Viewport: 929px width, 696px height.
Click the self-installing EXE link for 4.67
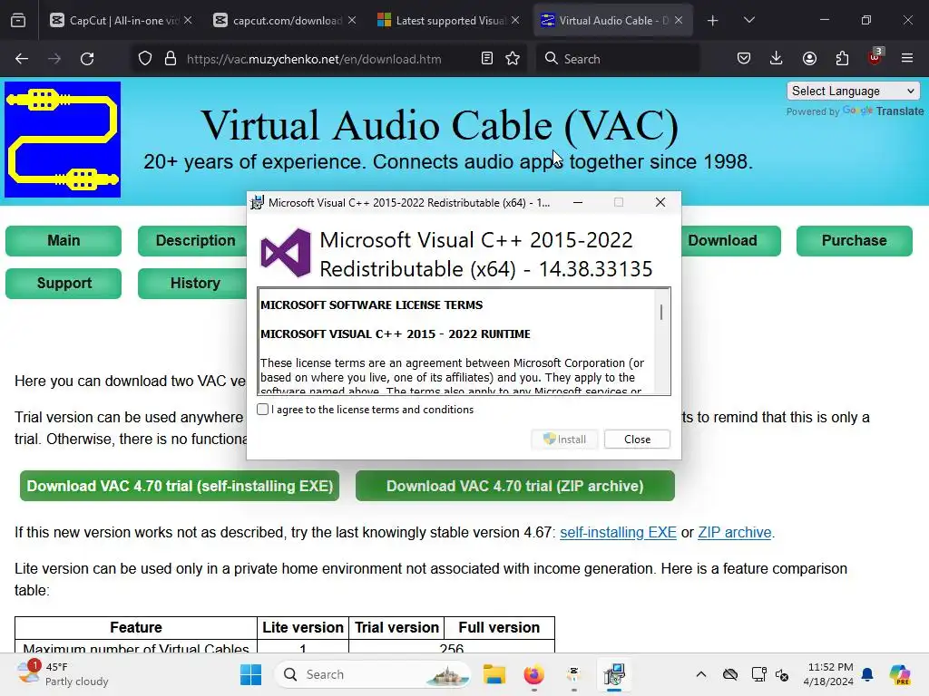point(618,533)
